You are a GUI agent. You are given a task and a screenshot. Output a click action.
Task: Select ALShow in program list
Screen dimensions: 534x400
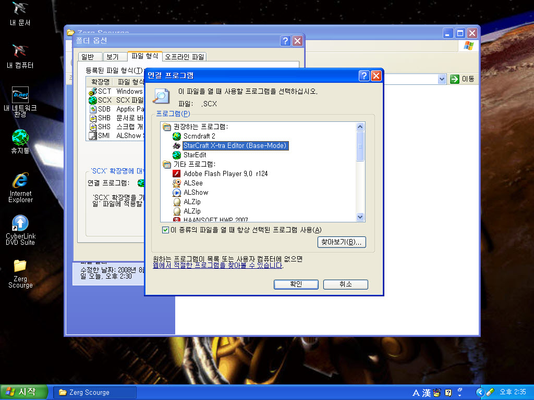pos(196,193)
